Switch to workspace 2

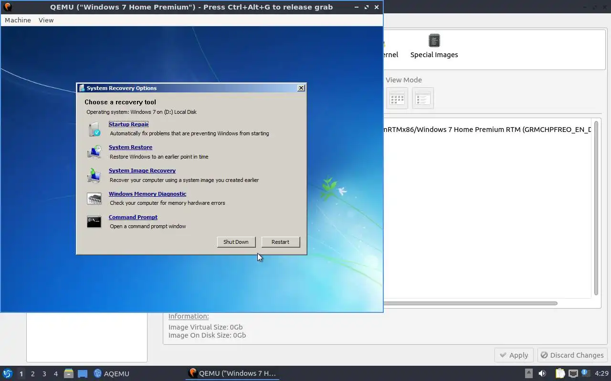pyautogui.click(x=32, y=374)
